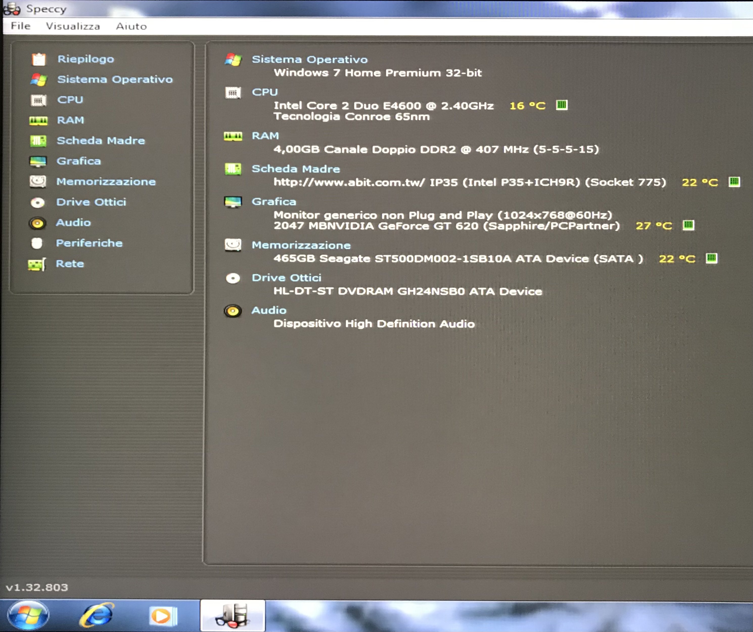Click the Riepilogo clipboard icon in sidebar
Screen dimensions: 753x632
[x=38, y=59]
